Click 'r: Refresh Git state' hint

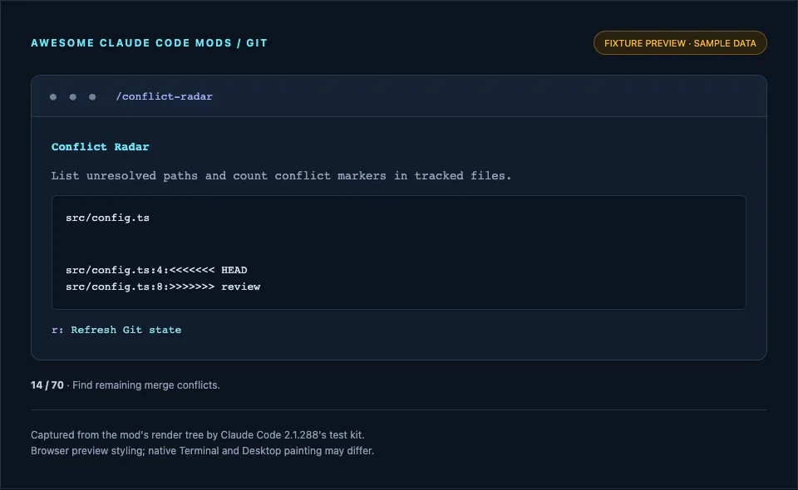[116, 330]
